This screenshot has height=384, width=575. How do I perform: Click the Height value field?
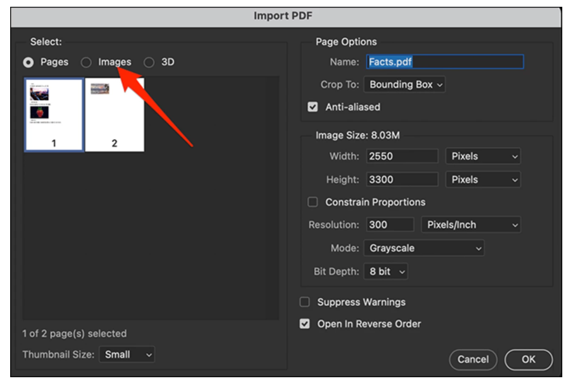click(402, 180)
